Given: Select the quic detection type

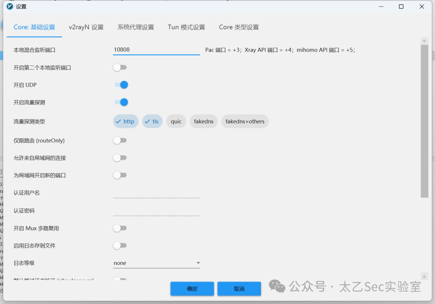Looking at the screenshot, I should pyautogui.click(x=176, y=121).
